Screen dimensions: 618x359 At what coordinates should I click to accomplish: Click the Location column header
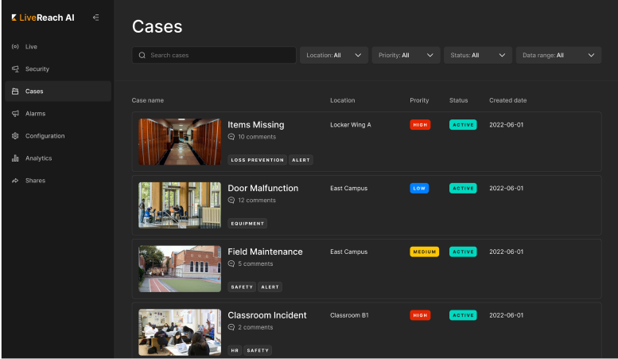(x=343, y=100)
